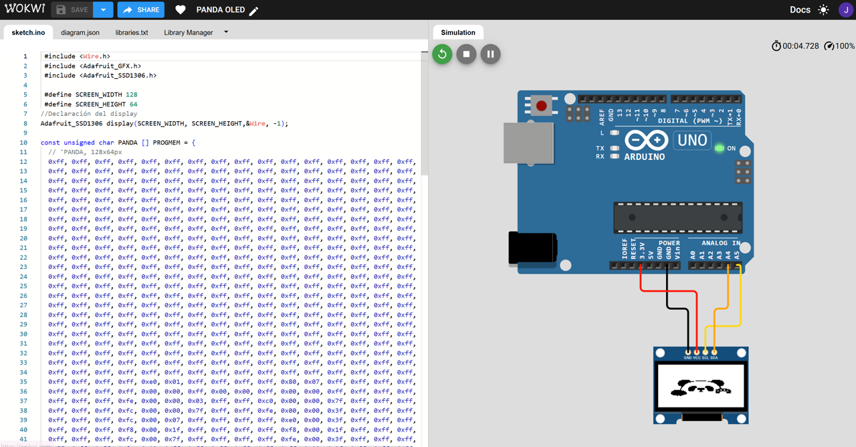Click the '#define SCREEN_WIDTH 128' line

pyautogui.click(x=90, y=94)
